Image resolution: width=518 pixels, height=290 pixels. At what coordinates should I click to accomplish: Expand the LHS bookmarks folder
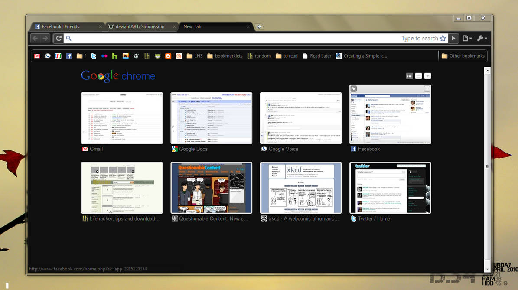coord(195,56)
